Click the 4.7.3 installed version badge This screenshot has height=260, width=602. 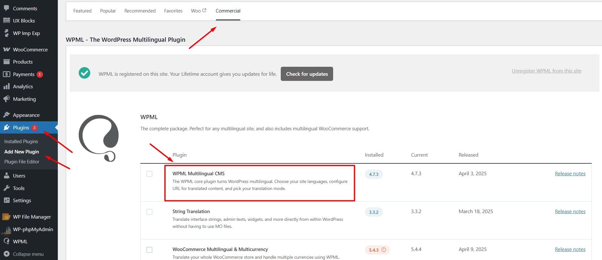(x=374, y=174)
